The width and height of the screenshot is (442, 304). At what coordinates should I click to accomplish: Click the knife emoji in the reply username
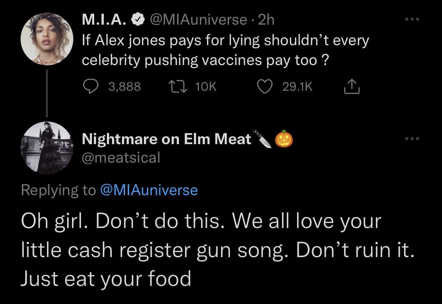click(x=261, y=138)
